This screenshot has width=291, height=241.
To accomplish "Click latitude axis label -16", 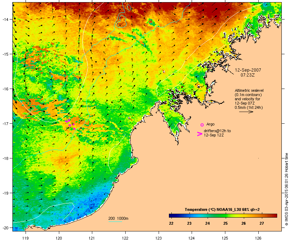I will (x=5, y=89).
